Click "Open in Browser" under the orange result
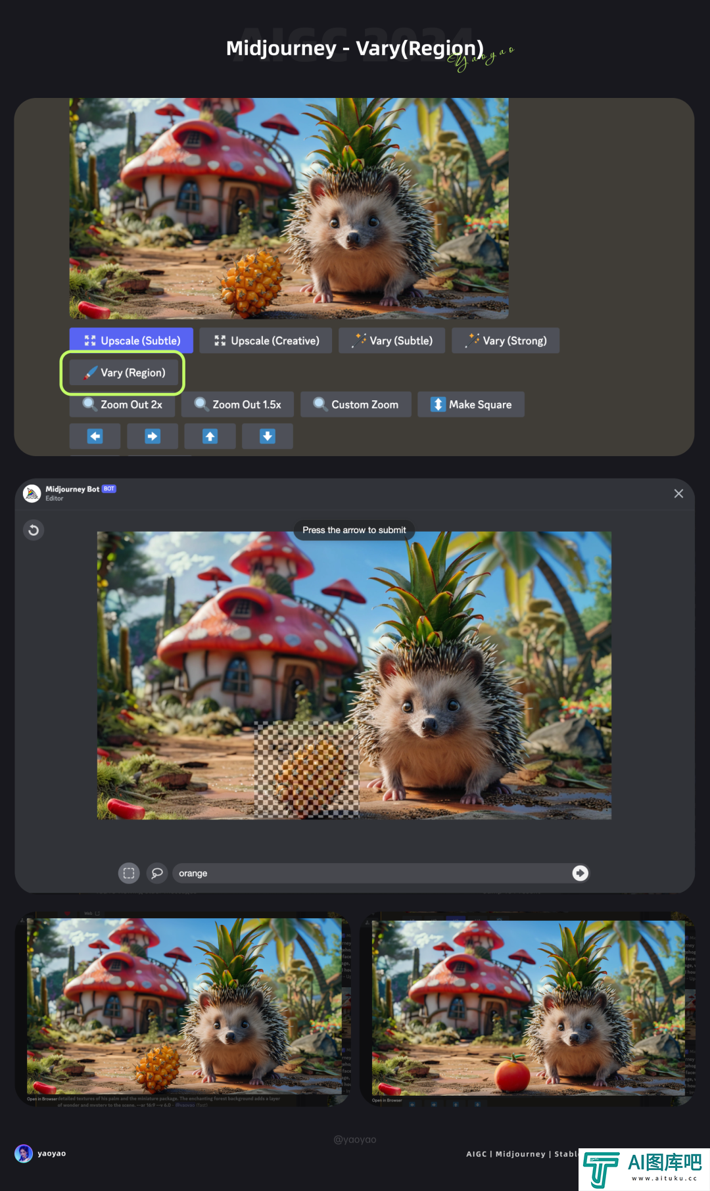Screen dimensions: 710x1191 387,1100
